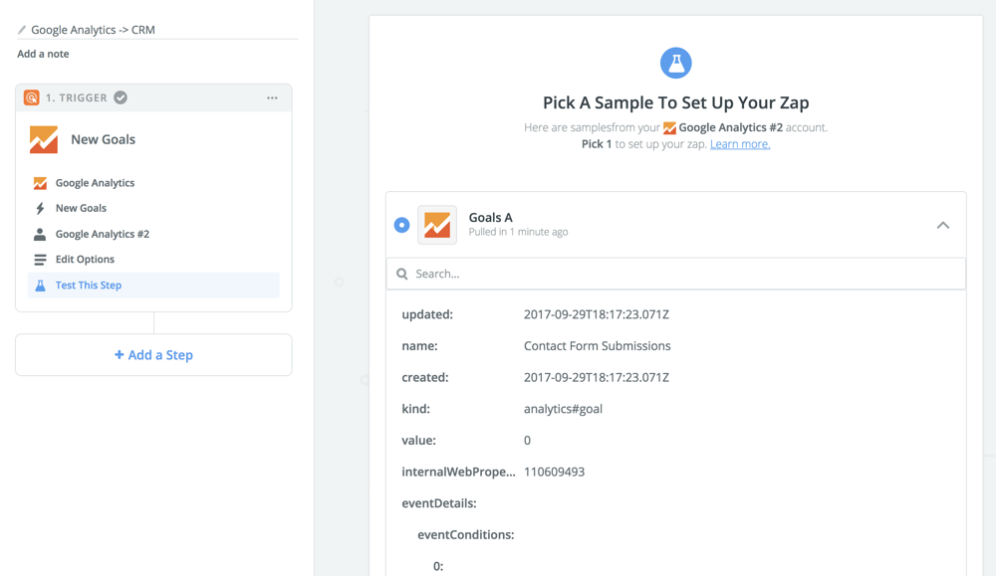Viewport: 996px width, 576px height.
Task: Select the Goals A sample radio button
Action: [x=401, y=225]
